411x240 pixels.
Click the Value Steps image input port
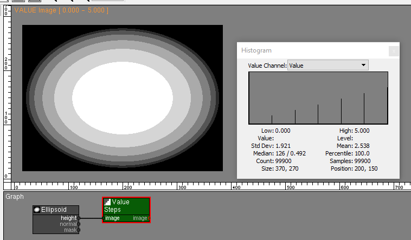click(104, 218)
